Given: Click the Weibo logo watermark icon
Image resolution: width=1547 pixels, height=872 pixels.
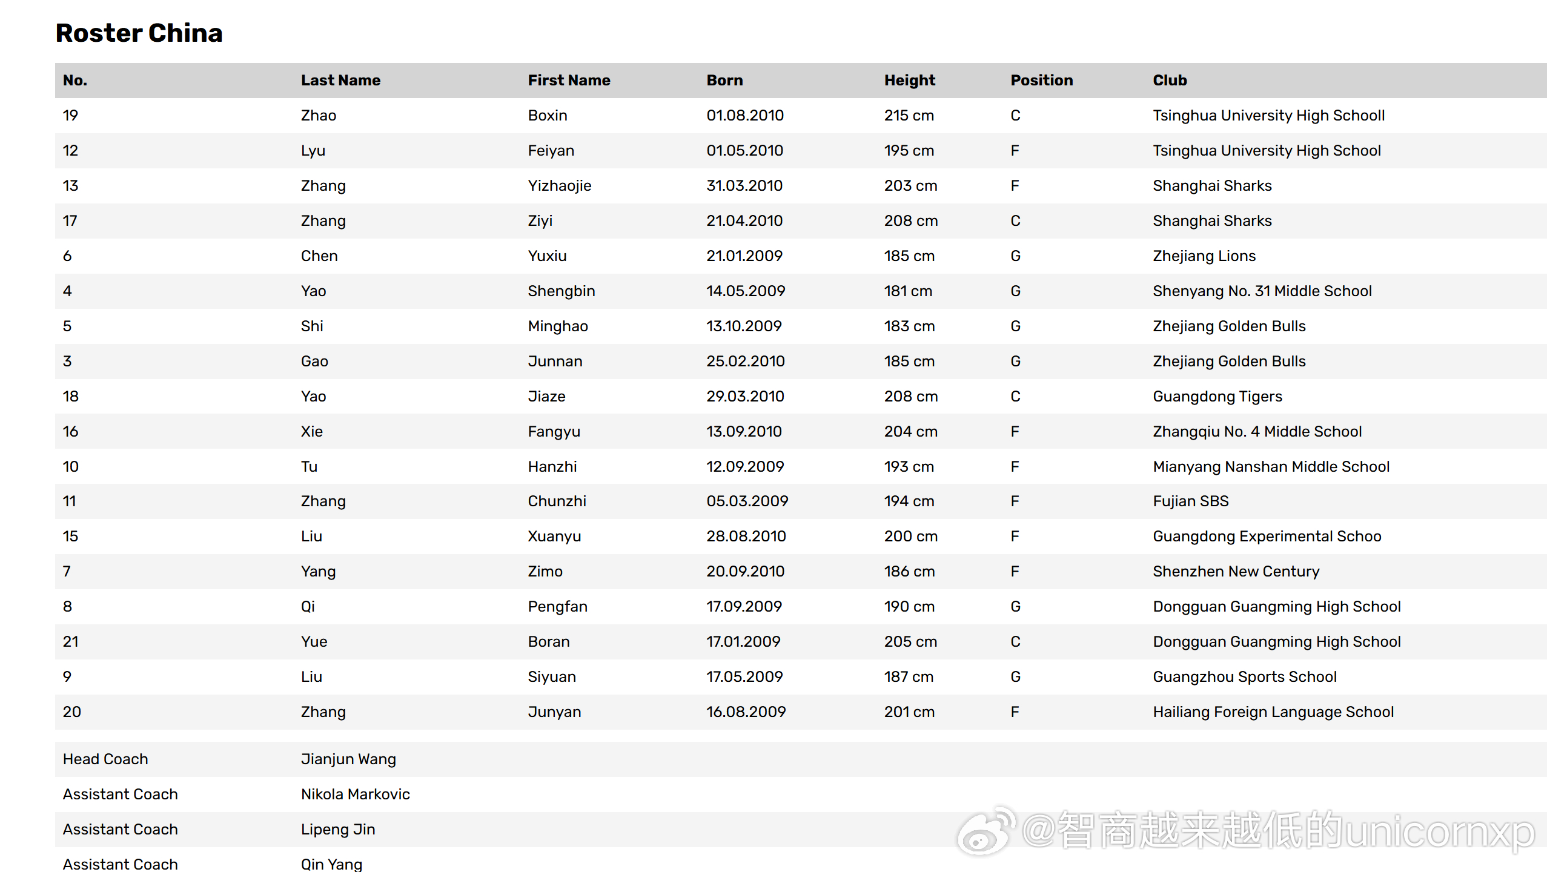Looking at the screenshot, I should 985,831.
